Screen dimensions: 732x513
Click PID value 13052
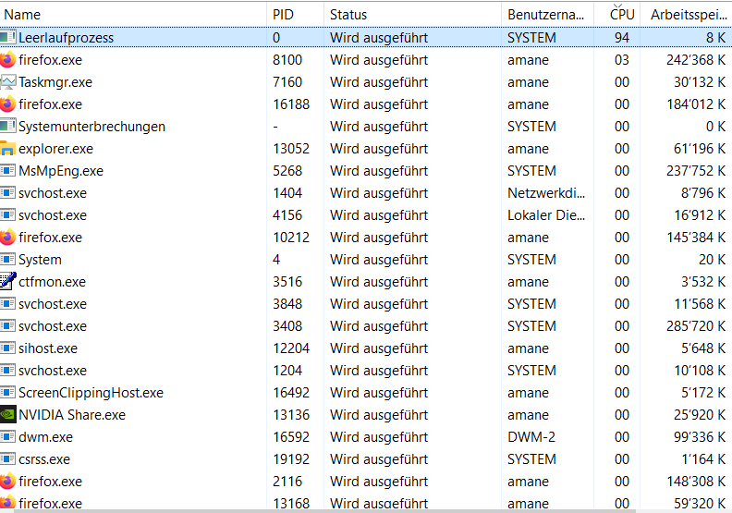tap(291, 149)
